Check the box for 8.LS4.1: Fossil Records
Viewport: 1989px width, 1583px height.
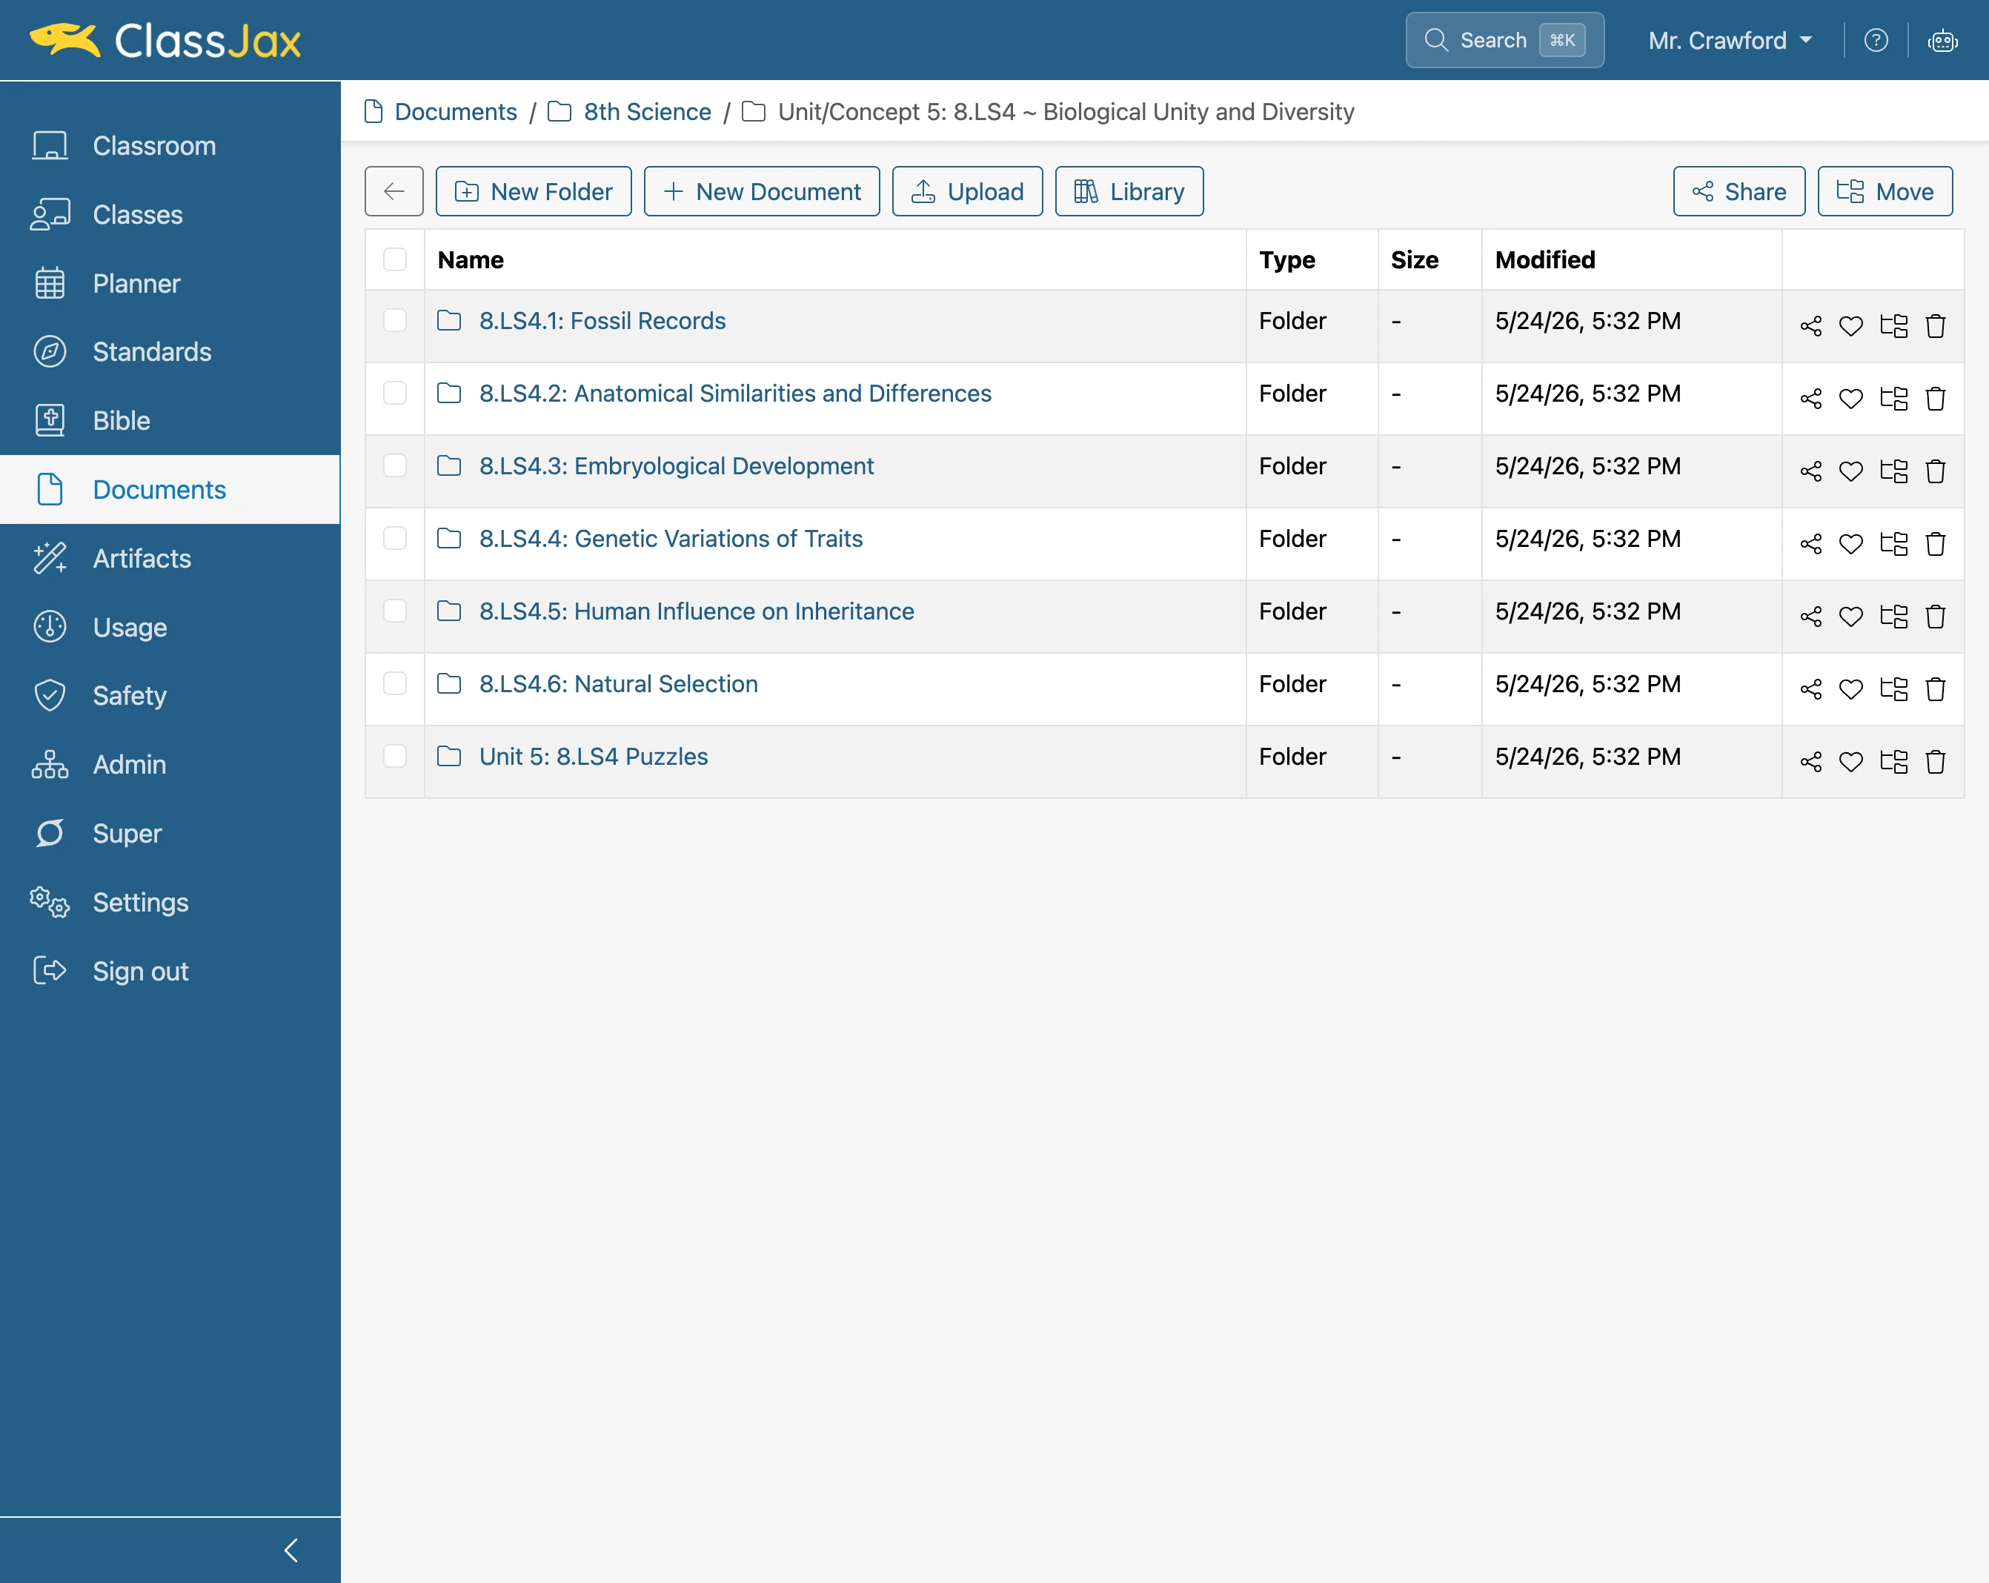(395, 320)
